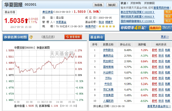Viewport: 172px width, 111px height.
Task: Open fund manager 张剑 link
Action: (x=101, y=22)
